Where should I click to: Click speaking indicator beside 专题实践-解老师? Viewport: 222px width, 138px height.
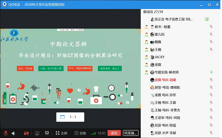click(211, 72)
